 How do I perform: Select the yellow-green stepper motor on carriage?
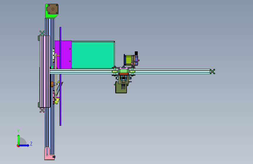(129, 60)
